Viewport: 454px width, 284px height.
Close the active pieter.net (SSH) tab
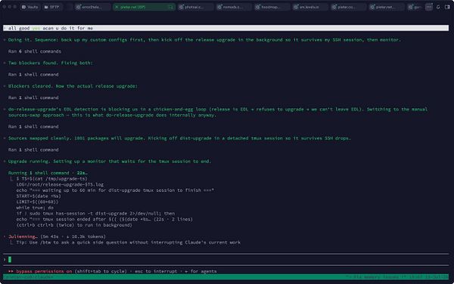[170, 7]
